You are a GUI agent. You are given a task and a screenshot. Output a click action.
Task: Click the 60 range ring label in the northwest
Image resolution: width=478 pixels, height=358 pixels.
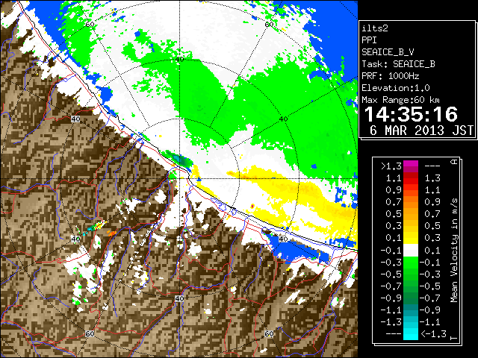90,25
